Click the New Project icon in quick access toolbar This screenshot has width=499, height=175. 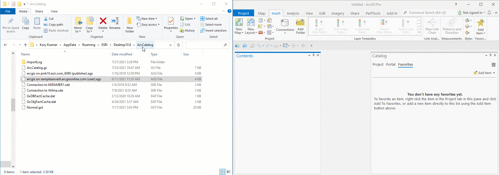(x=237, y=46)
